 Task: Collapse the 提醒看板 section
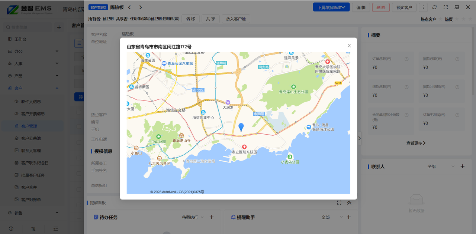pyautogui.click(x=349, y=203)
